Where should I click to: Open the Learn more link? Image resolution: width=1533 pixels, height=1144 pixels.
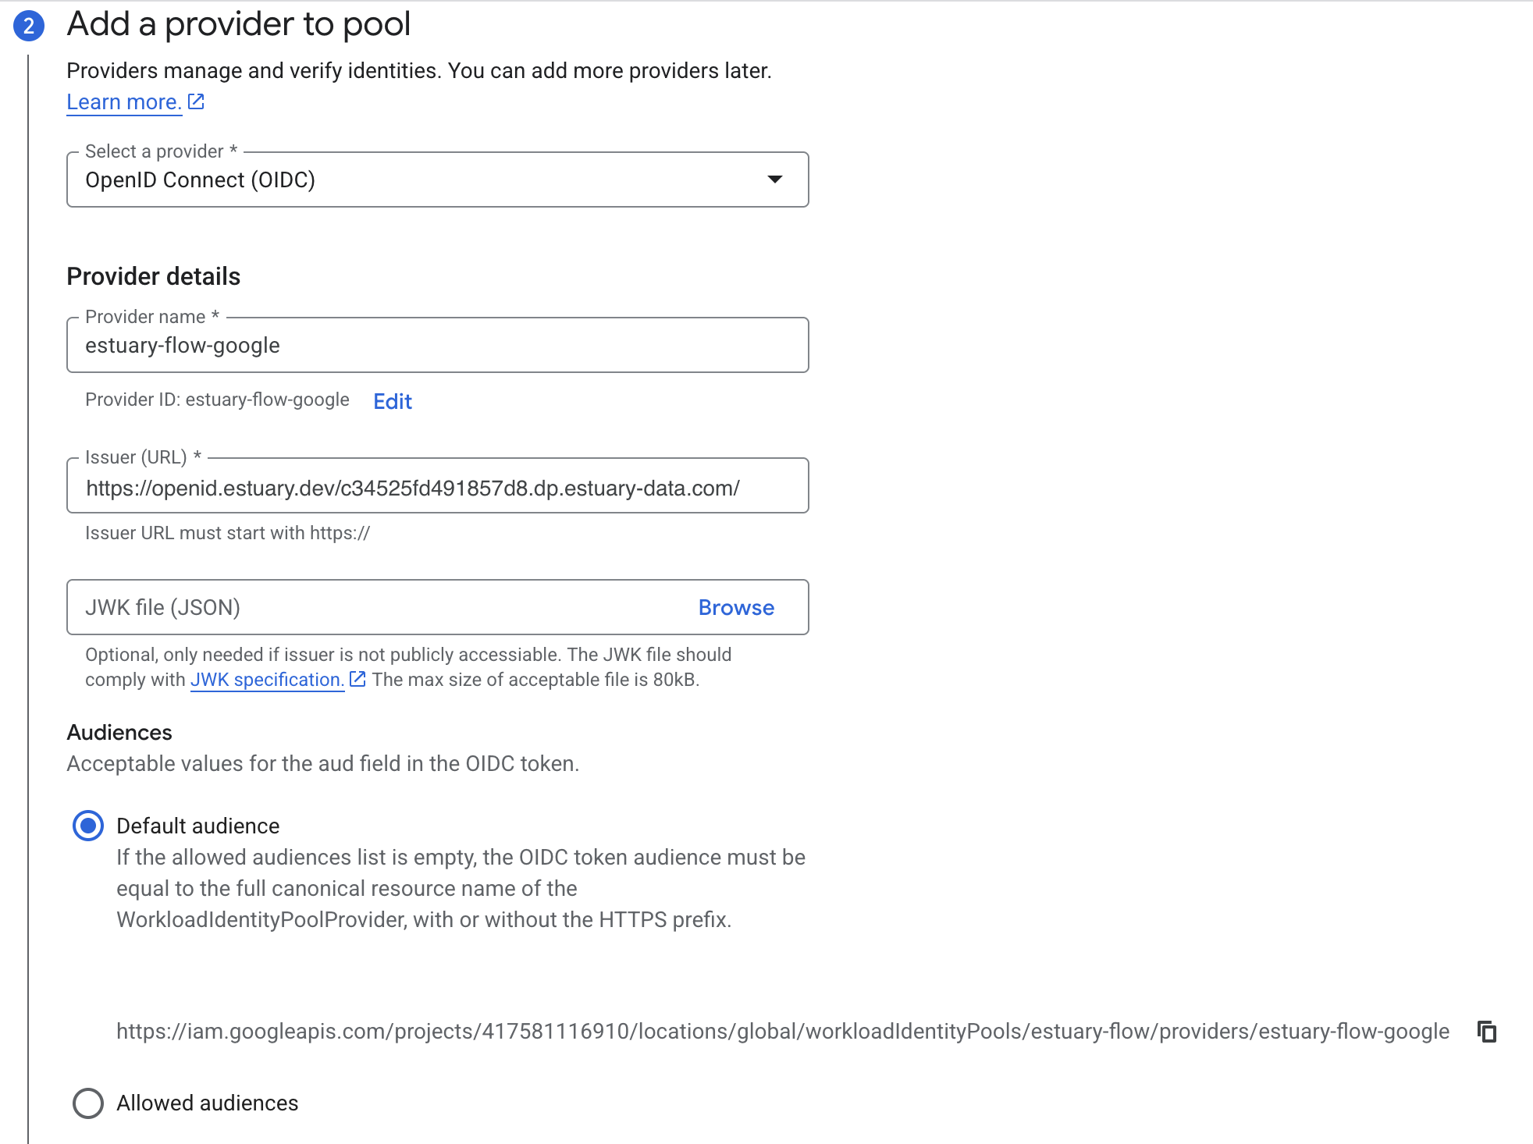(123, 101)
